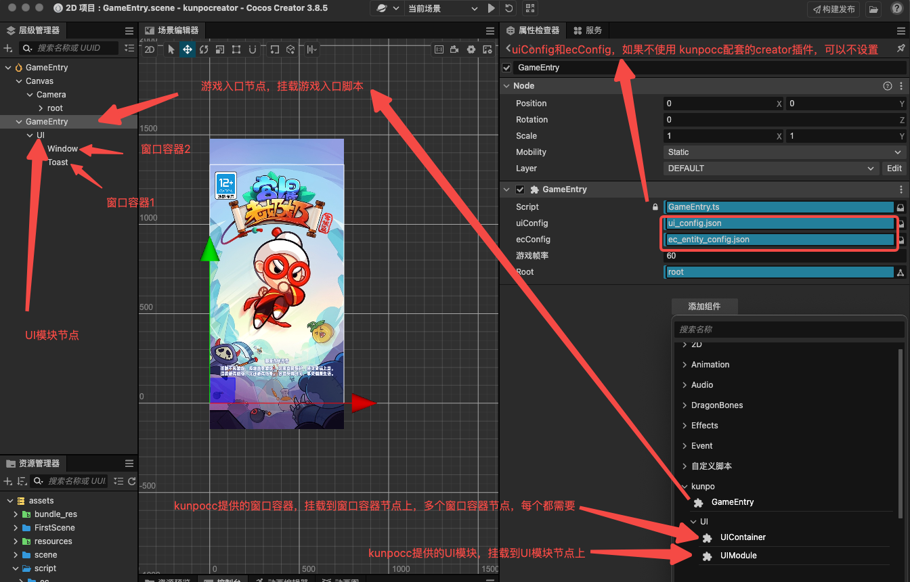
Task: Open the Mobility dropdown set to Static
Action: [x=784, y=152]
